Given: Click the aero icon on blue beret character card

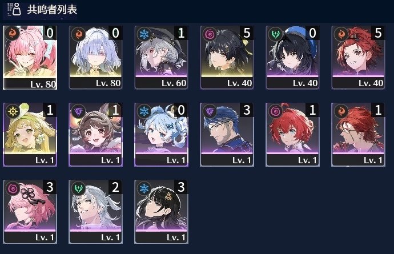Looking at the screenshot, I should point(275,34).
